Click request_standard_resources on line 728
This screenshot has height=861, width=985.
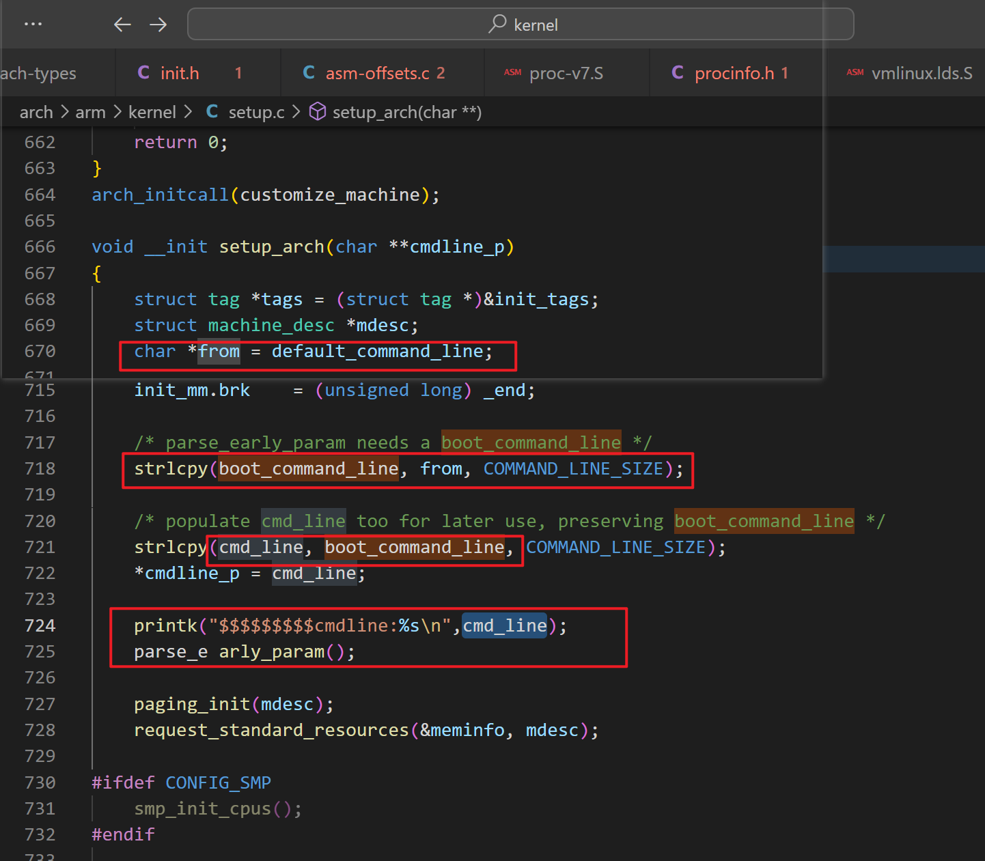pos(271,730)
